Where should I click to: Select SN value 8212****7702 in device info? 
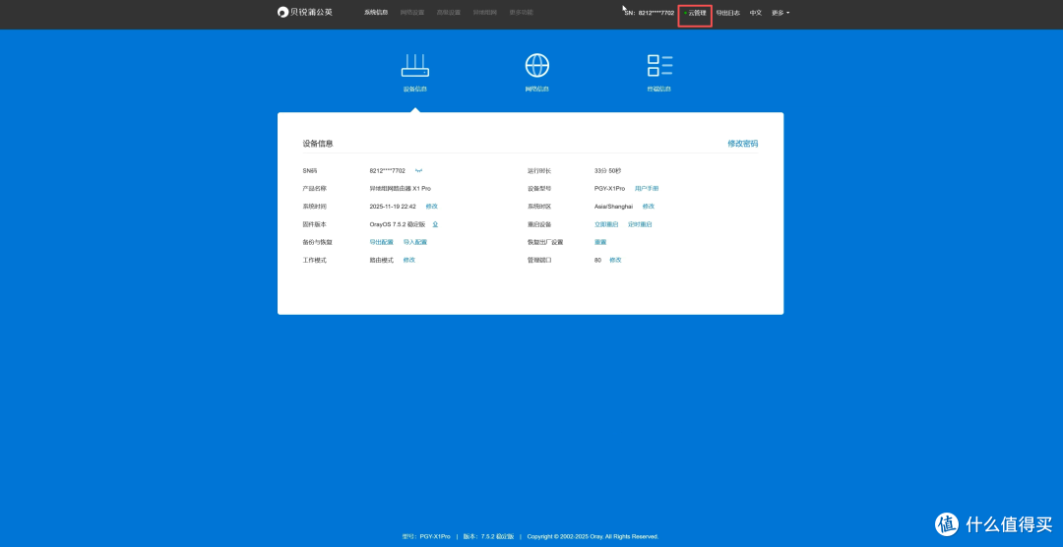[387, 171]
